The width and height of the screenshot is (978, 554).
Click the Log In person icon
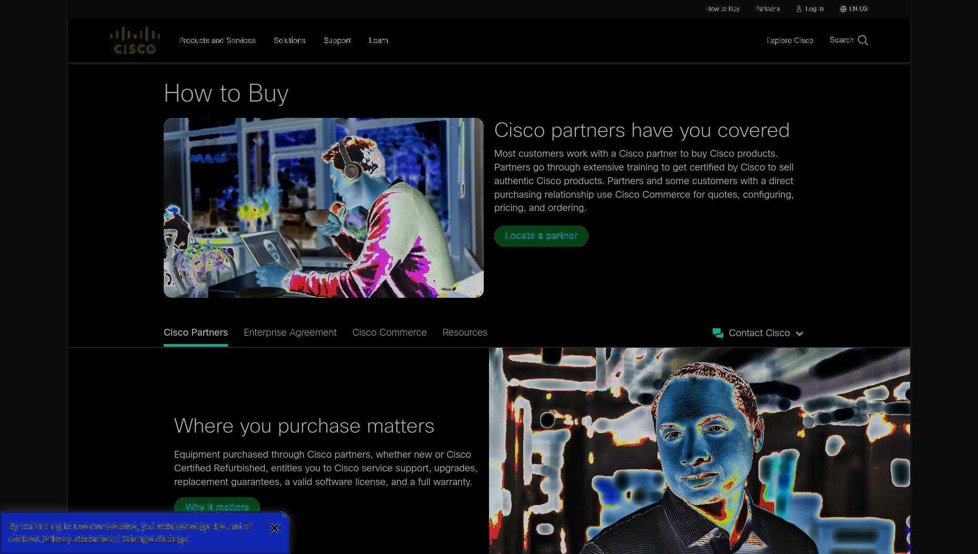click(x=799, y=9)
